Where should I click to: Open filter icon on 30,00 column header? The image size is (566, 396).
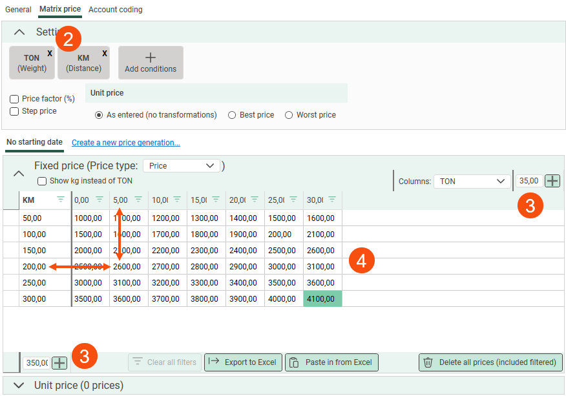tap(332, 200)
